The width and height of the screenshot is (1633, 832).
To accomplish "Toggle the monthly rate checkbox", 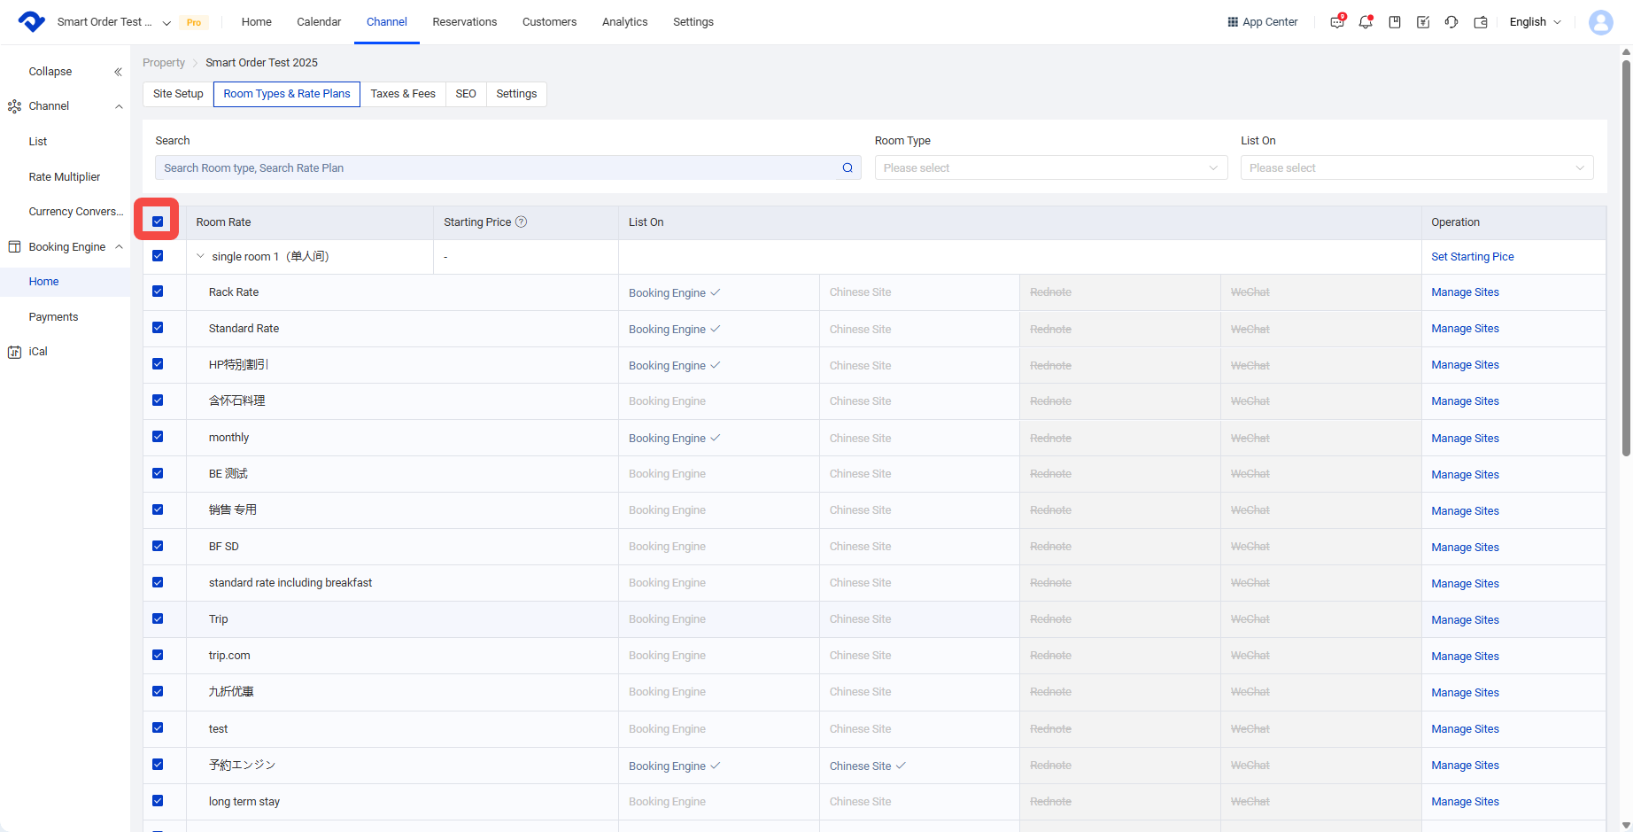I will coord(158,437).
